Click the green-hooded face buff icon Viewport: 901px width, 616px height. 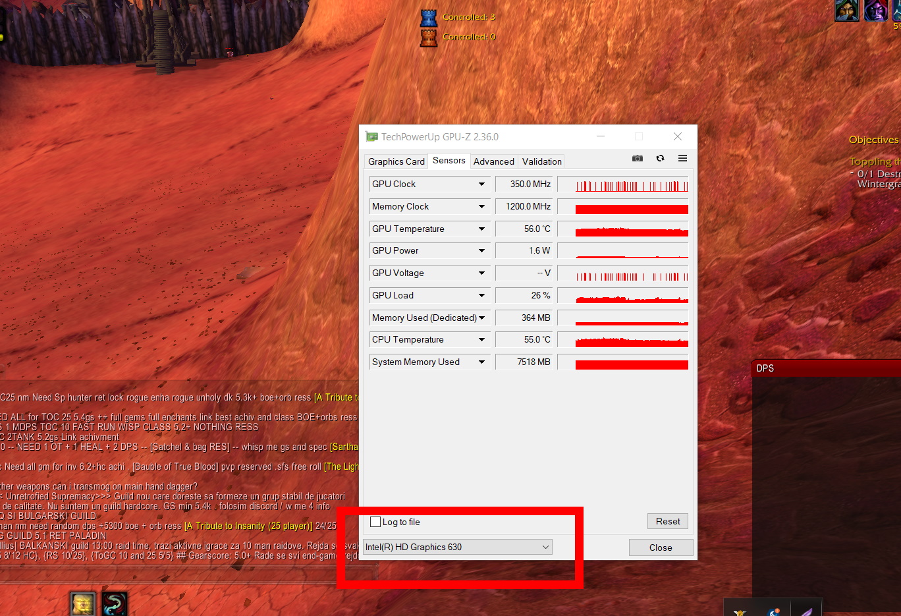coord(846,11)
